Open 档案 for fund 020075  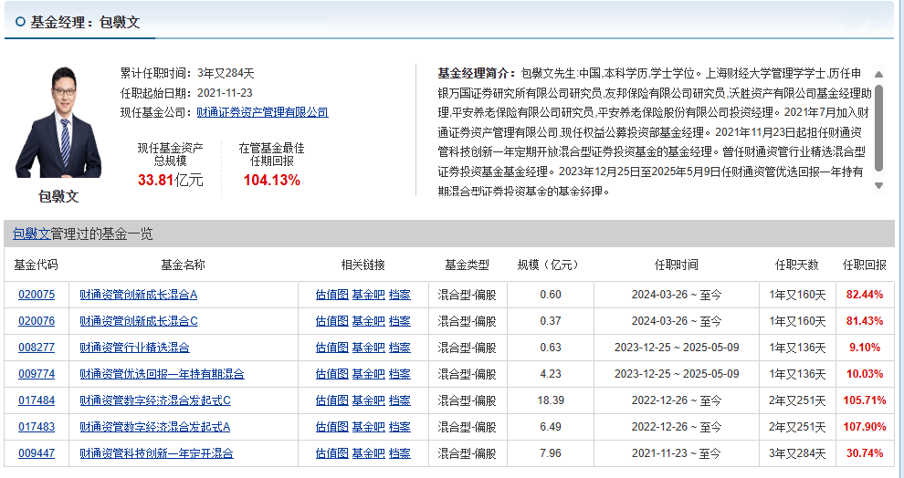[x=400, y=295]
